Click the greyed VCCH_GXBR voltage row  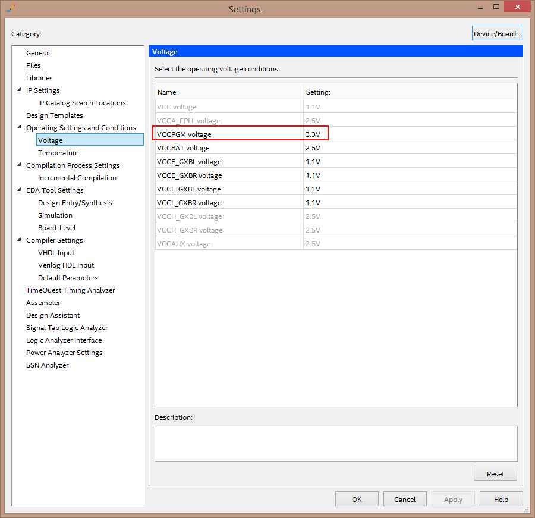pos(336,230)
